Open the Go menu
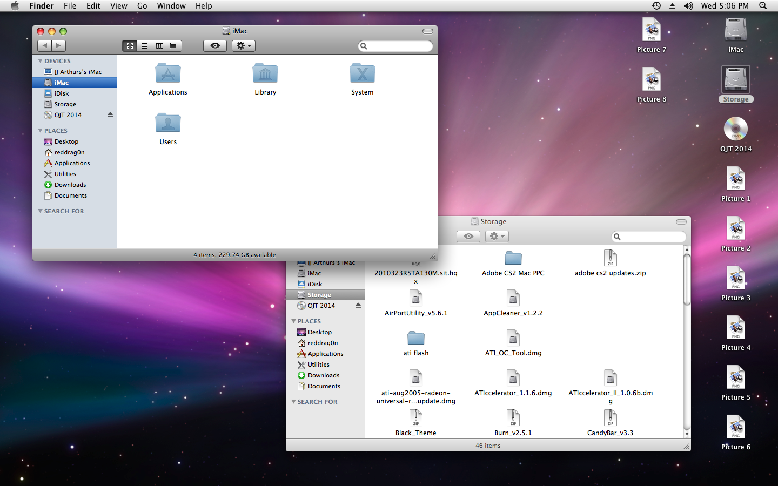This screenshot has width=778, height=486. point(142,6)
